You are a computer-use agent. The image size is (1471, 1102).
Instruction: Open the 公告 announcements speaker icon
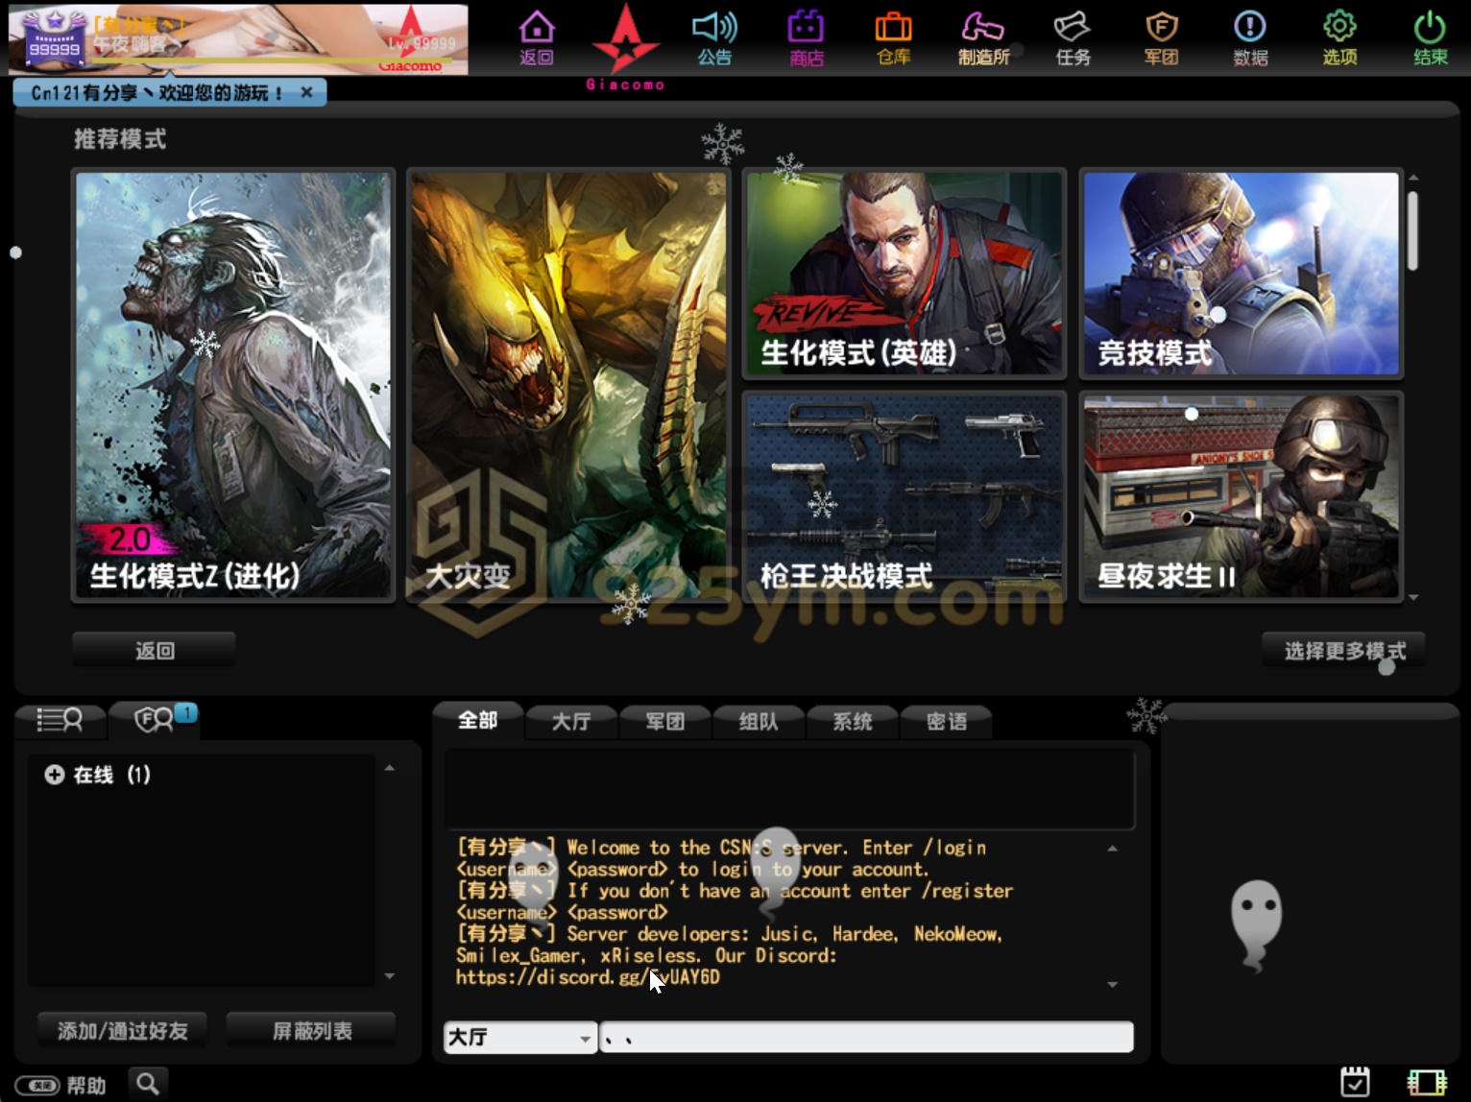click(714, 38)
